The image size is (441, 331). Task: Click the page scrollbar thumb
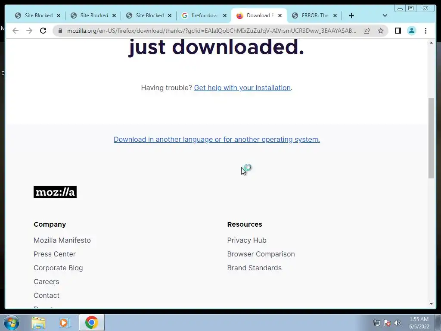(x=431, y=138)
